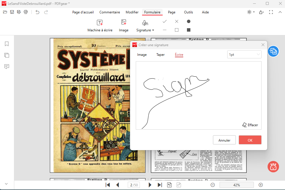Confirm the signature with OK

click(250, 140)
